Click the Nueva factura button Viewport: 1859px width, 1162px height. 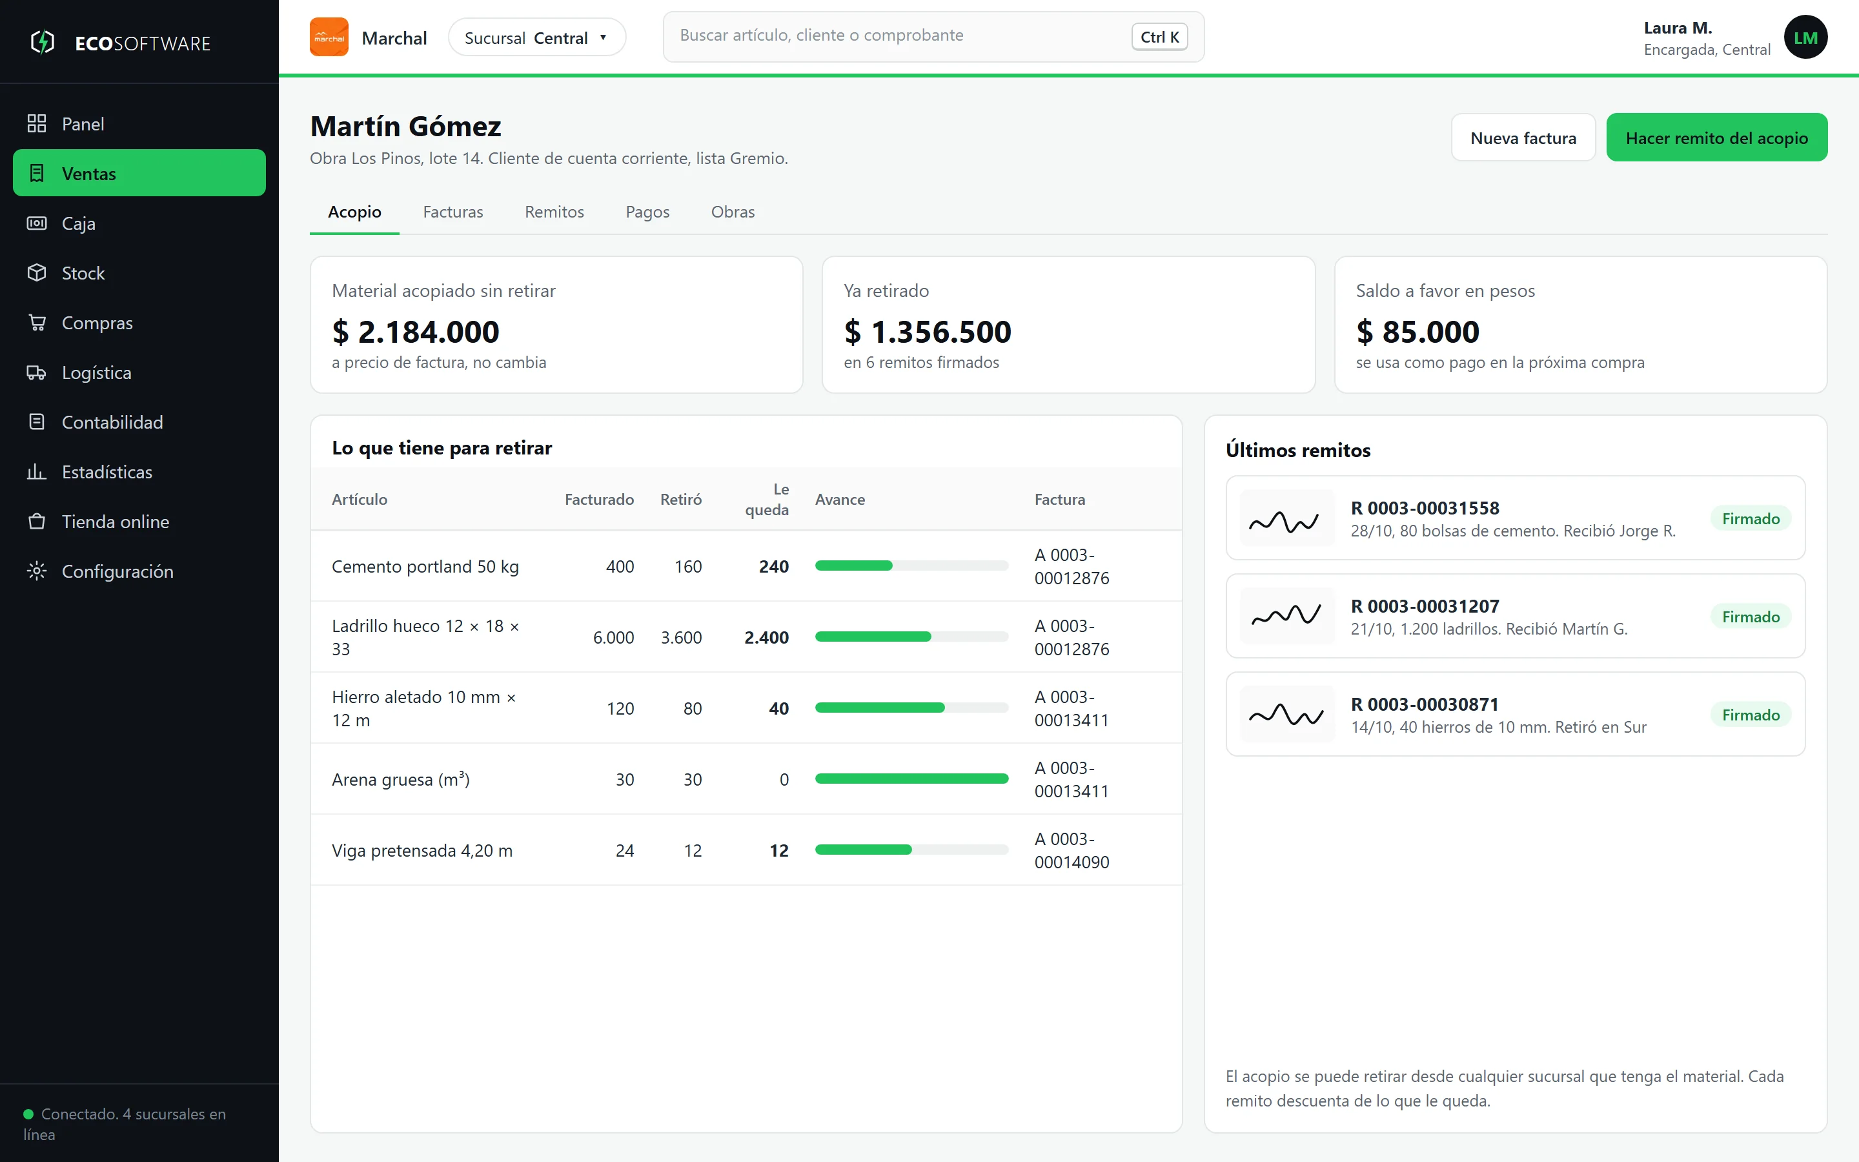[1523, 138]
